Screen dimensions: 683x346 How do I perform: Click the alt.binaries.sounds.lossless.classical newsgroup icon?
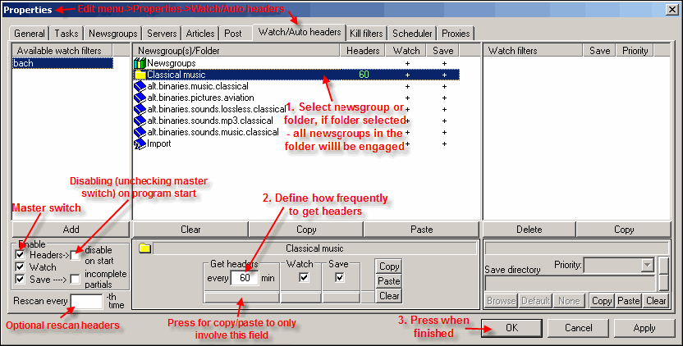pos(140,109)
